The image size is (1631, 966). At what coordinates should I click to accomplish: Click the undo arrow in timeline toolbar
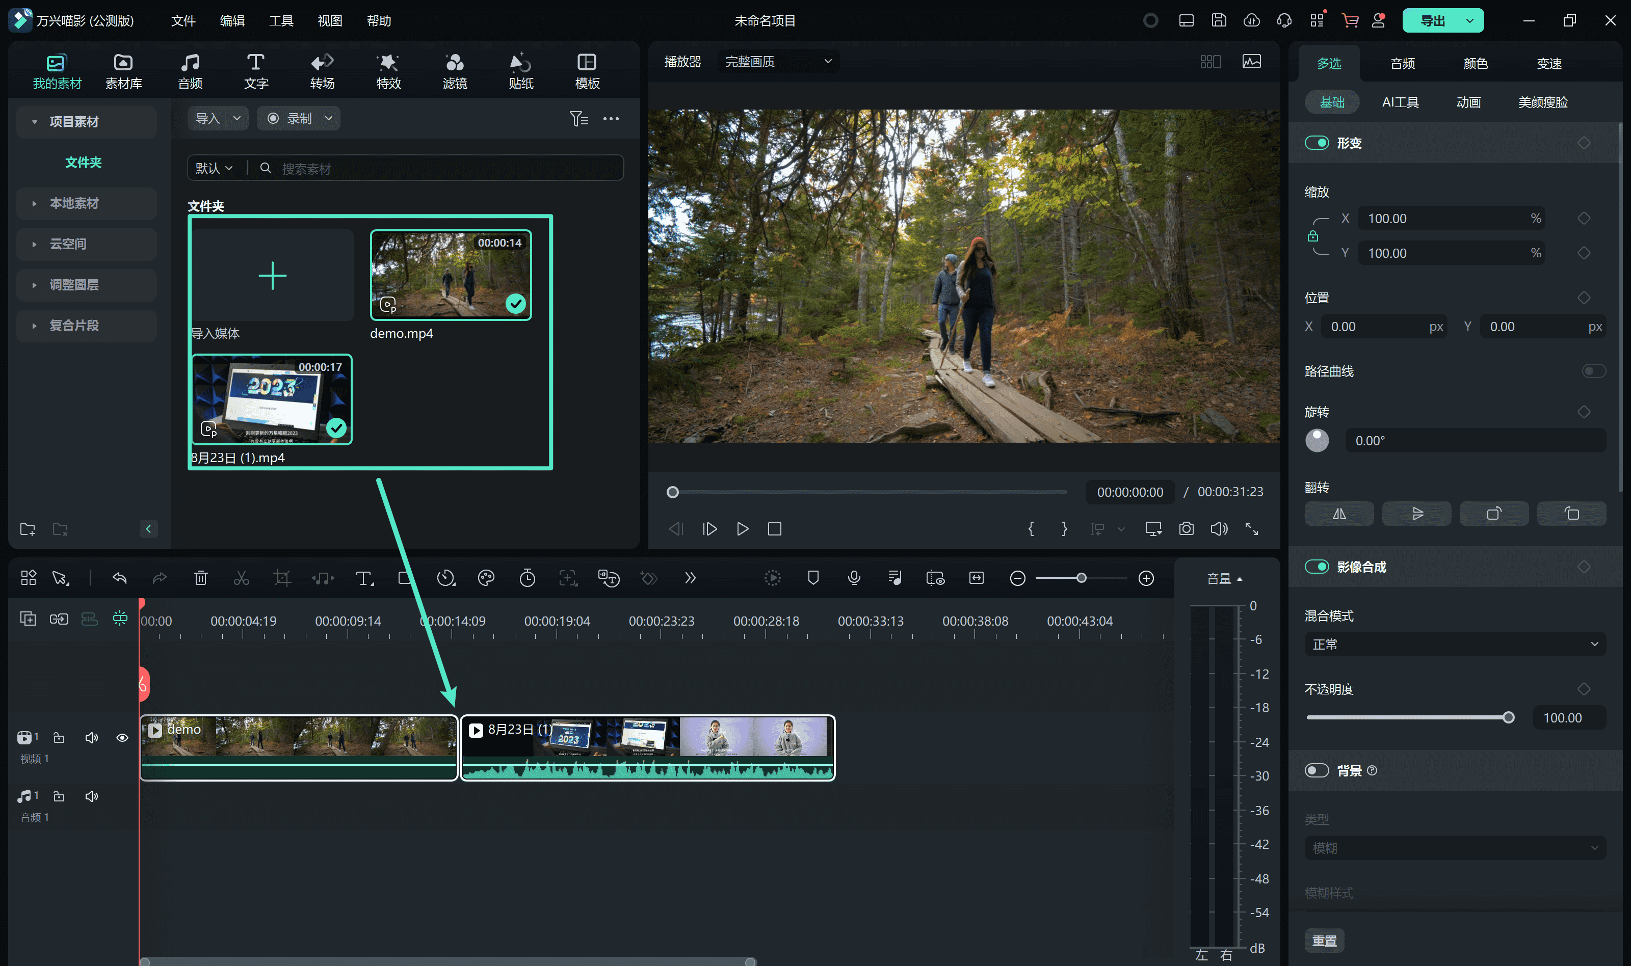[119, 578]
